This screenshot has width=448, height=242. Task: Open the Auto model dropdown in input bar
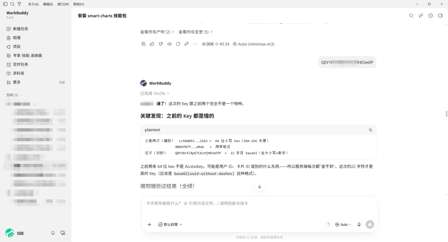tap(343, 225)
